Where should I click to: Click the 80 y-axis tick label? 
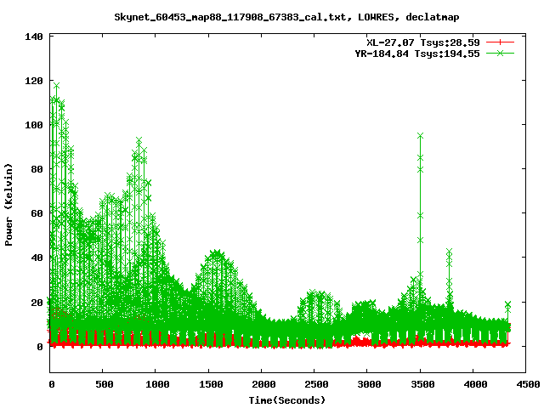37,169
